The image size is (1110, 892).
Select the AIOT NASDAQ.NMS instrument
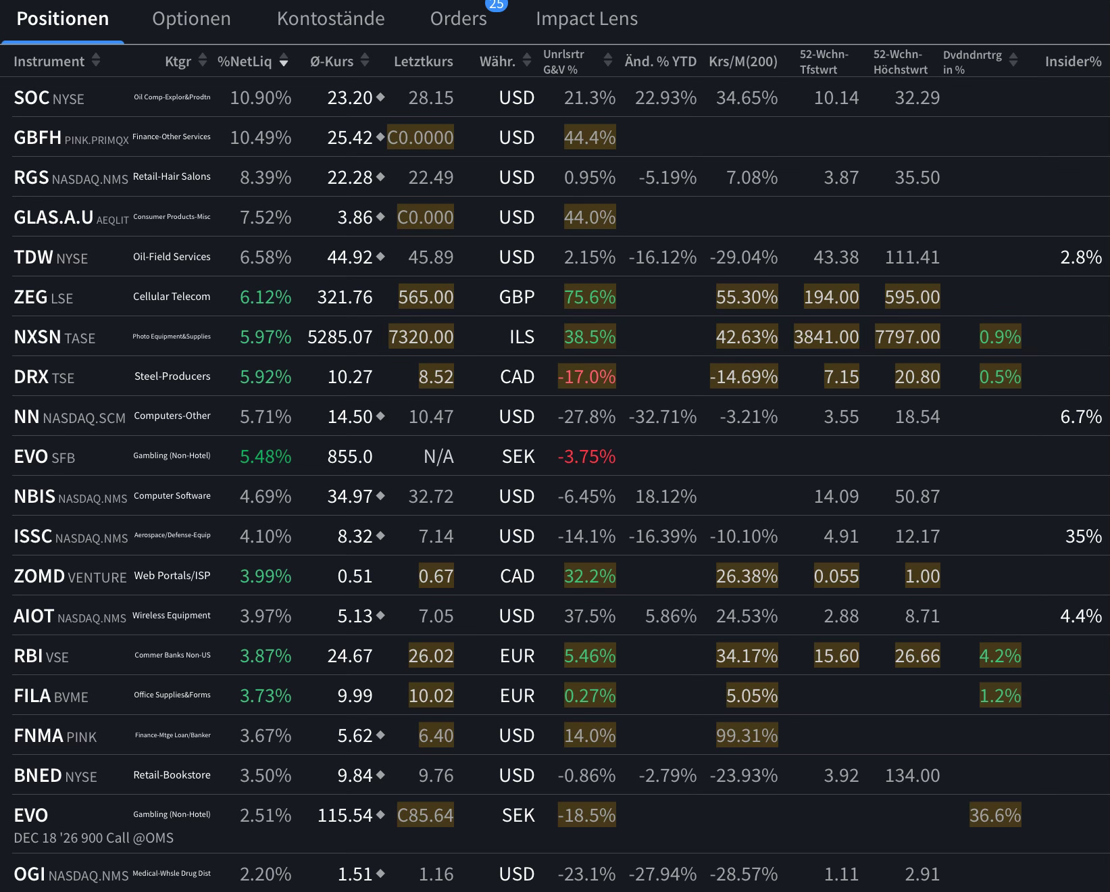tap(70, 616)
